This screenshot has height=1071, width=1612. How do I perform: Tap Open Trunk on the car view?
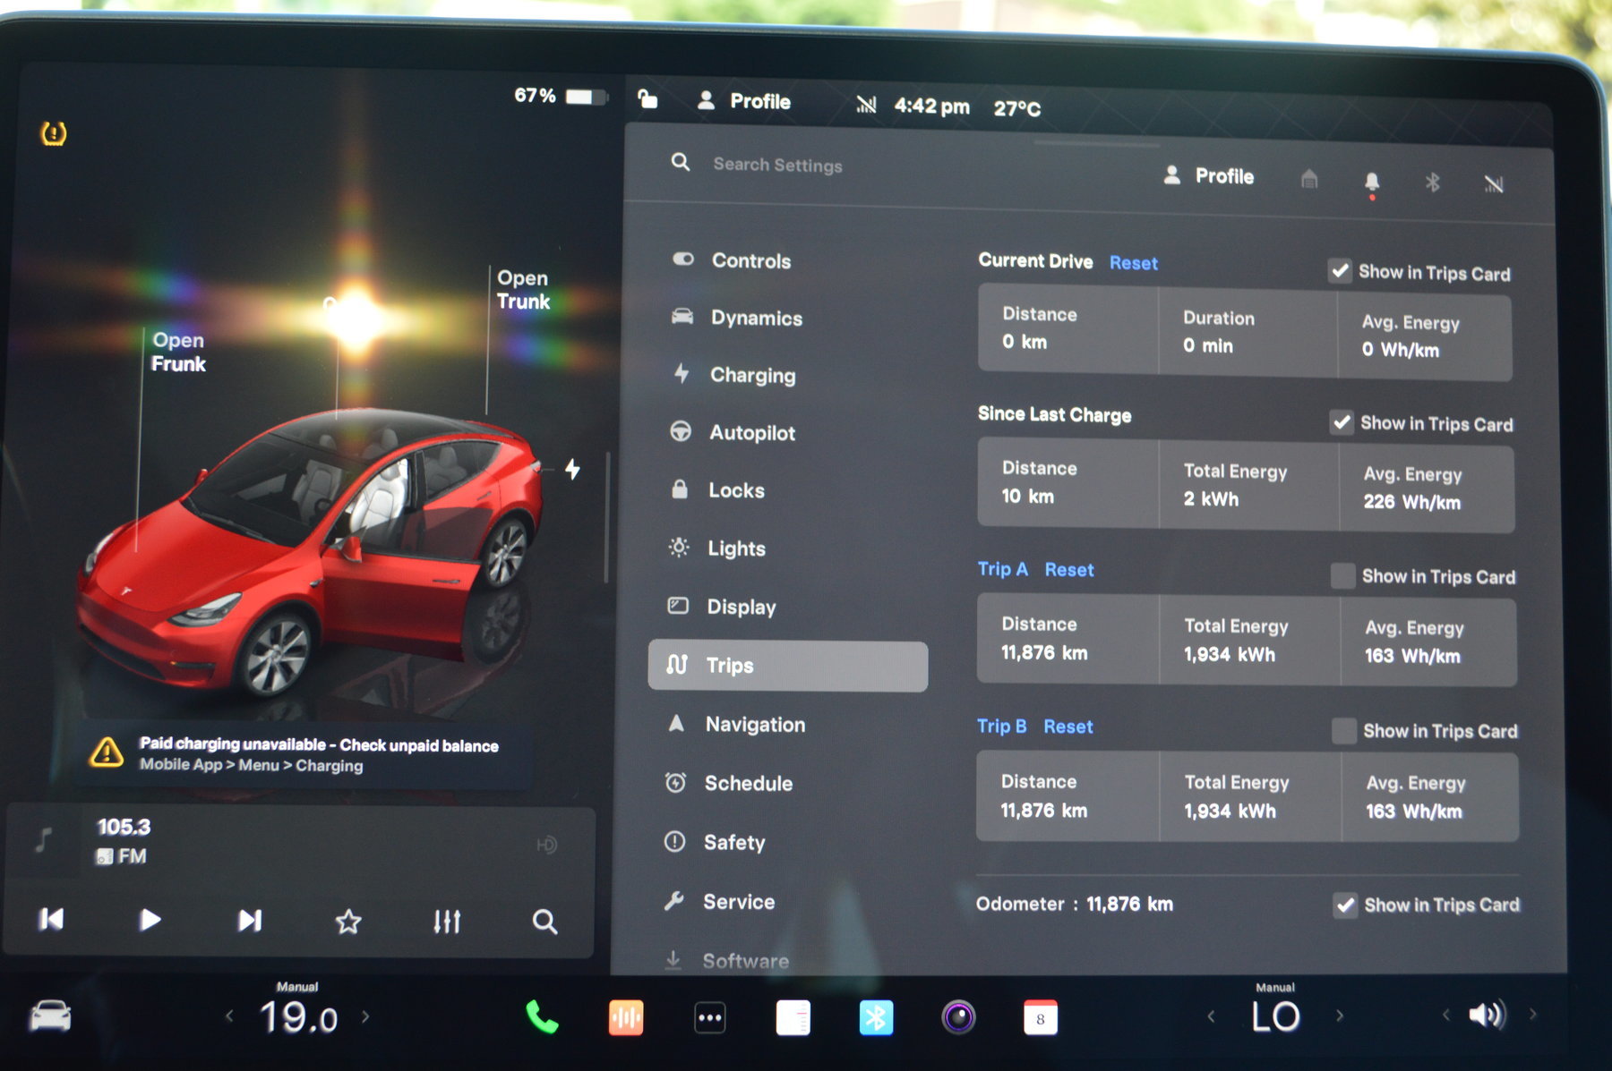pyautogui.click(x=523, y=290)
